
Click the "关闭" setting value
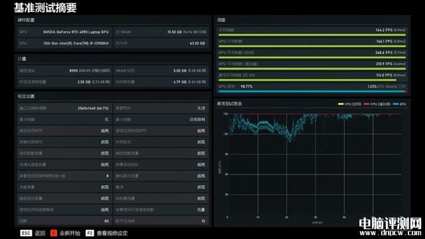[201, 108]
